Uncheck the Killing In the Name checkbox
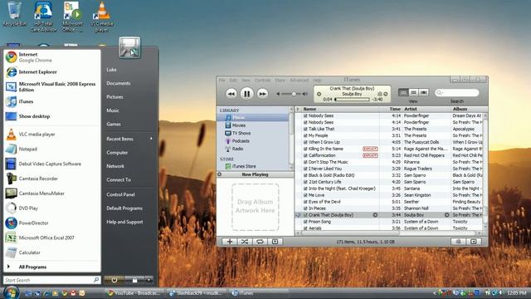 pos(305,149)
